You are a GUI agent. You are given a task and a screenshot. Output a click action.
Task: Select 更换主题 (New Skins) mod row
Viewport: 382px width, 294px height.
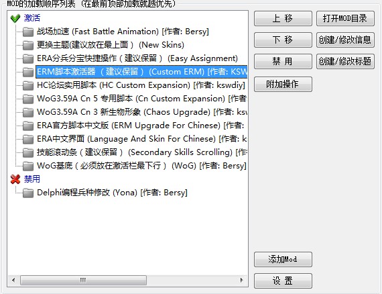tap(111, 45)
